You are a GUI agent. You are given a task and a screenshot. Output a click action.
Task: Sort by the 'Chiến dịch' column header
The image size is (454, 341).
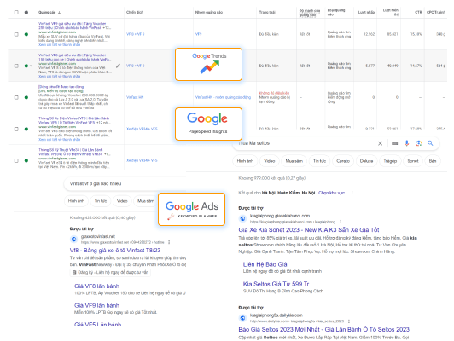pos(135,13)
